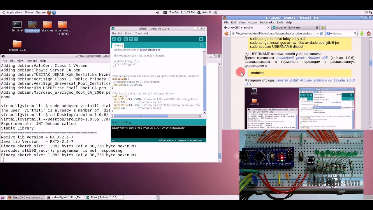Bookmark the page with the star icon
The width and height of the screenshot is (373, 210).
[x=314, y=34]
